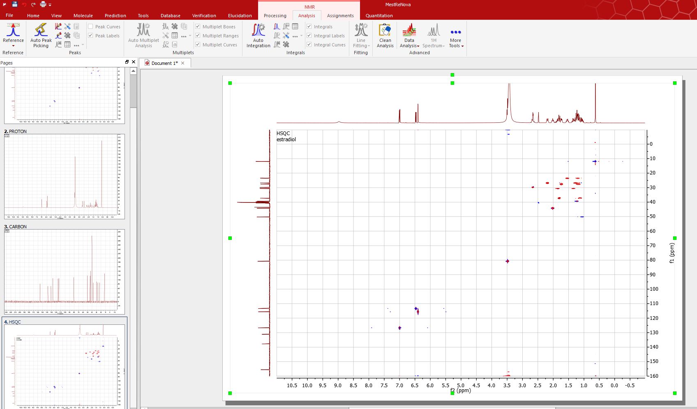Open the integrals table icon
The width and height of the screenshot is (697, 409).
tap(295, 26)
